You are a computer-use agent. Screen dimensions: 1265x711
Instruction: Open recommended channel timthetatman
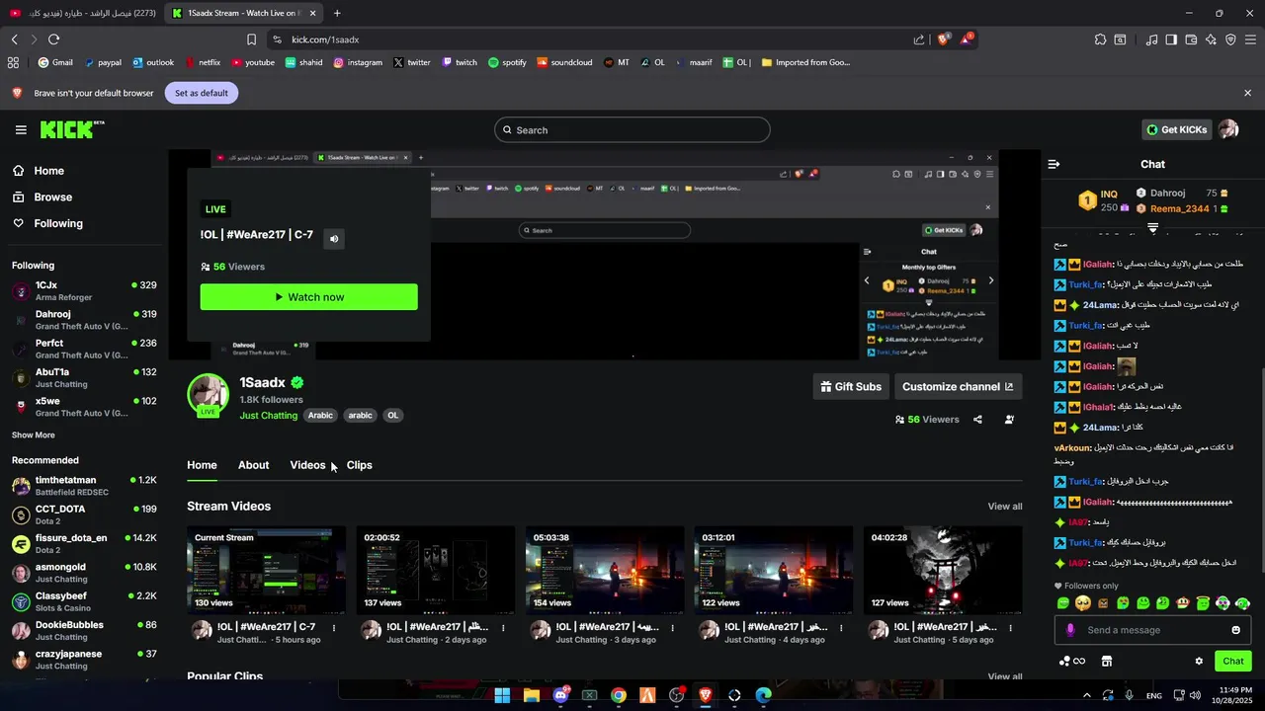[x=83, y=486]
